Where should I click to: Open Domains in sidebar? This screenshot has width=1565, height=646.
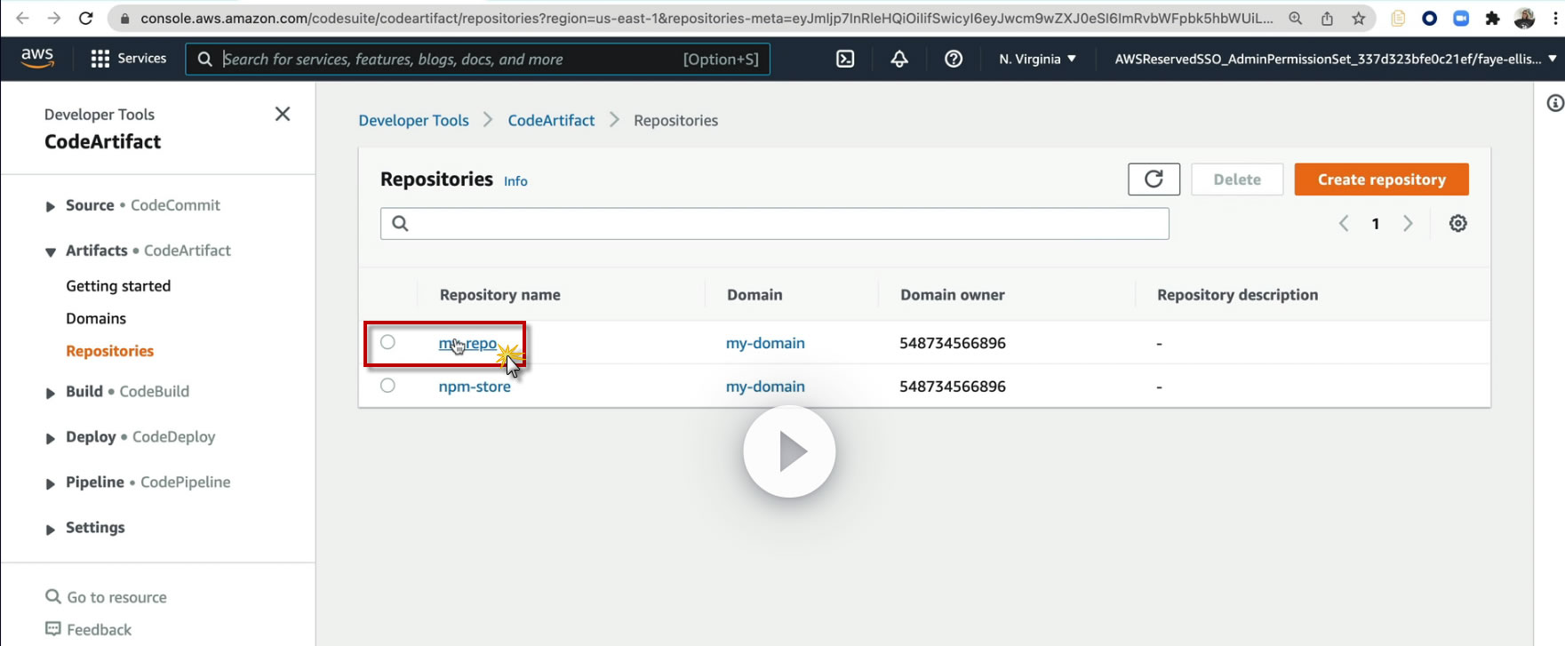click(x=96, y=318)
